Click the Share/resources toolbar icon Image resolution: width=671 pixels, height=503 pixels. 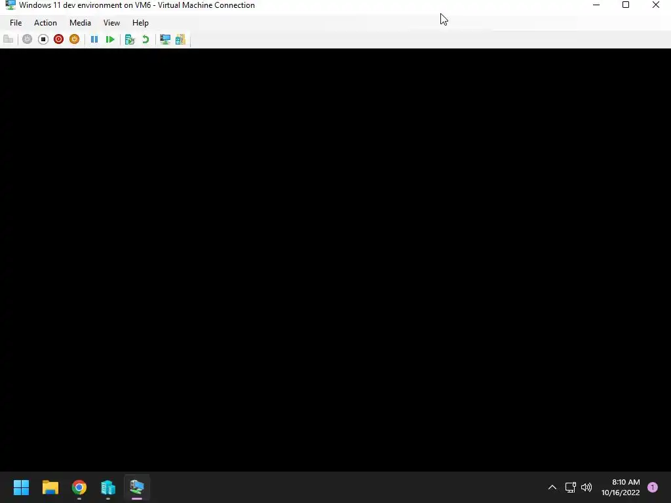[x=181, y=39]
